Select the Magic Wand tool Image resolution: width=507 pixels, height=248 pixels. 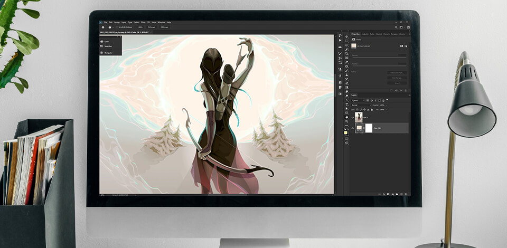coord(346,50)
